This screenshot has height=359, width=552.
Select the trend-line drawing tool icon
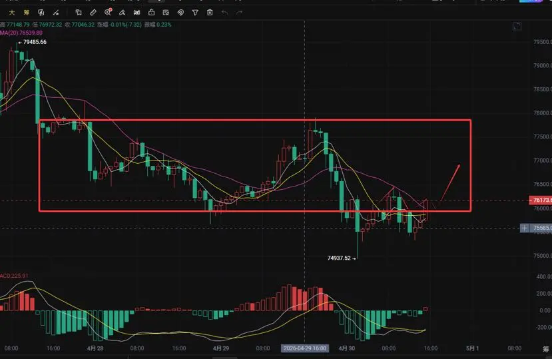point(56,13)
